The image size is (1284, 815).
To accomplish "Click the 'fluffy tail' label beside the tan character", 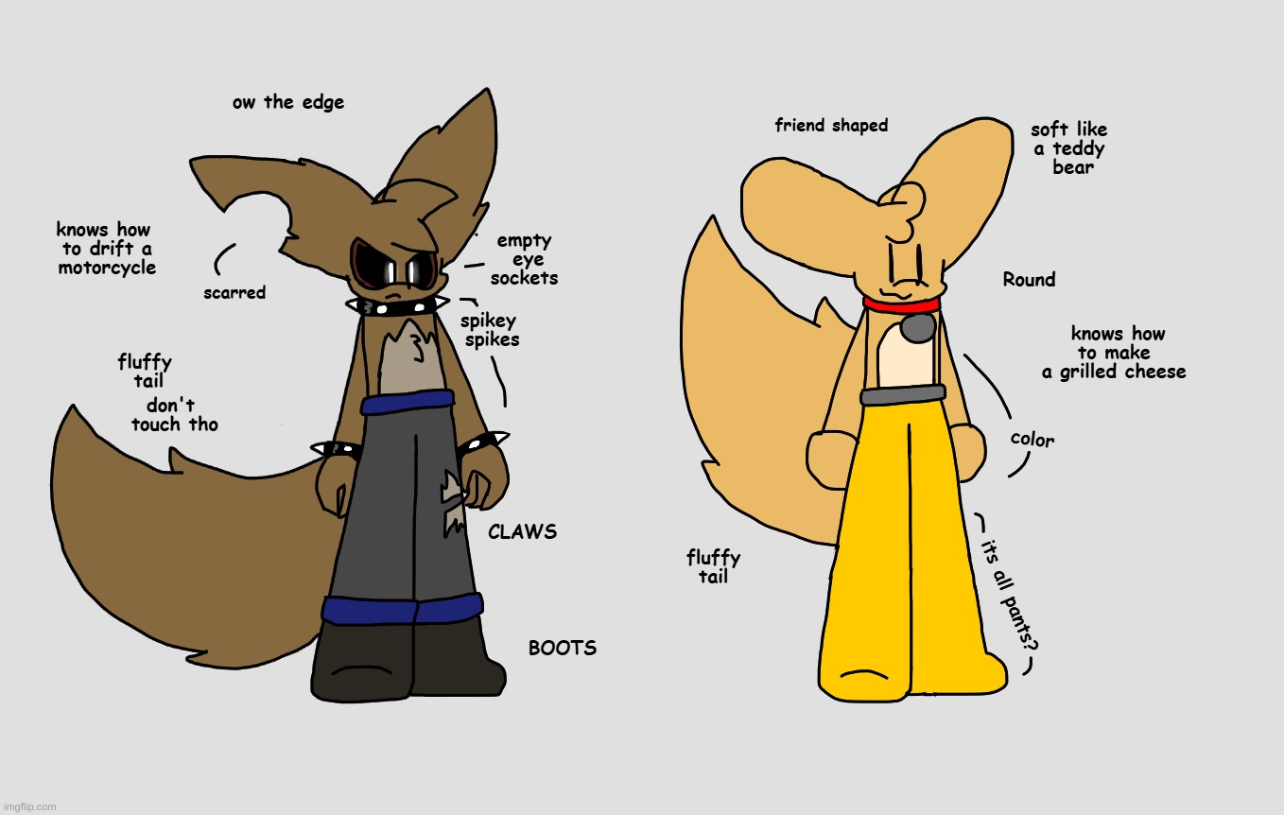I will click(x=714, y=567).
